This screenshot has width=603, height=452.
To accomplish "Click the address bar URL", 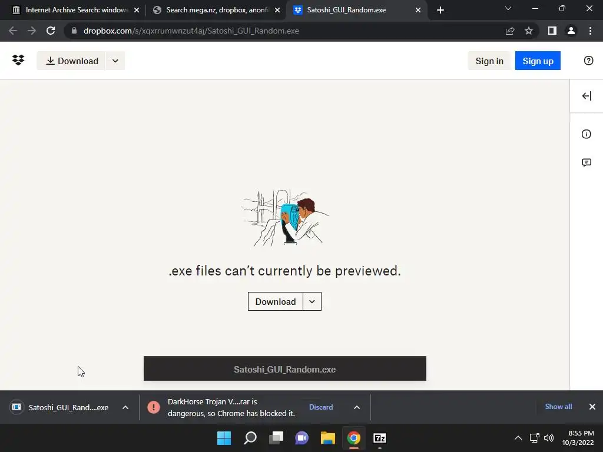I will click(191, 31).
